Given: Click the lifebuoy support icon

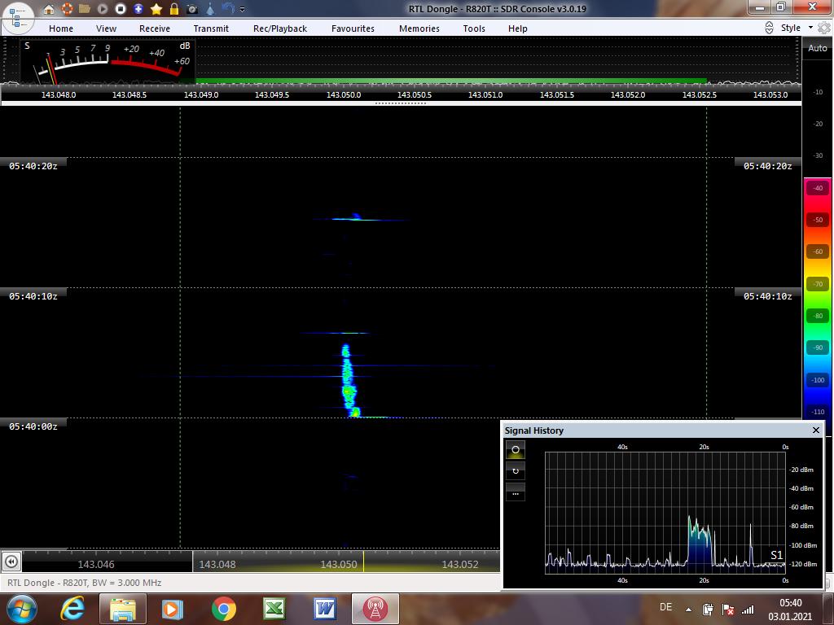Looking at the screenshot, I should (x=67, y=8).
